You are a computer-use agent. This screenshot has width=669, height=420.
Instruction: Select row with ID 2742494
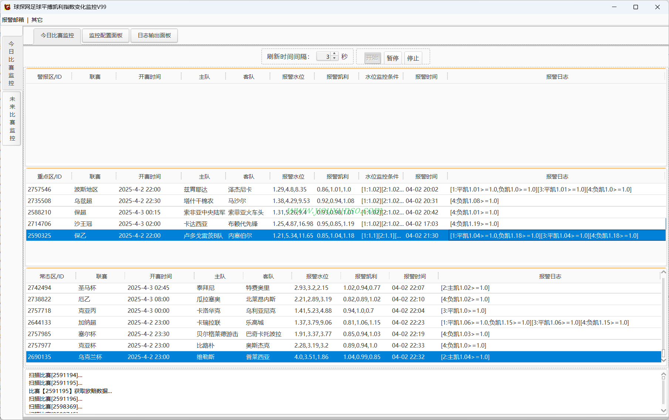click(x=344, y=288)
